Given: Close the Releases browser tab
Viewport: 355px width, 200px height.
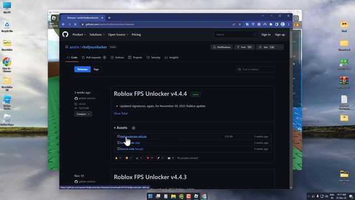Looking at the screenshot, I should 102,18.
